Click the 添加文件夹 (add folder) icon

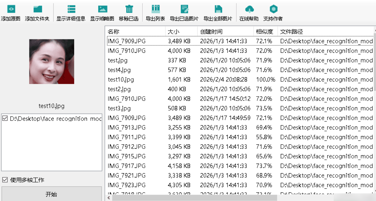pyautogui.click(x=38, y=9)
